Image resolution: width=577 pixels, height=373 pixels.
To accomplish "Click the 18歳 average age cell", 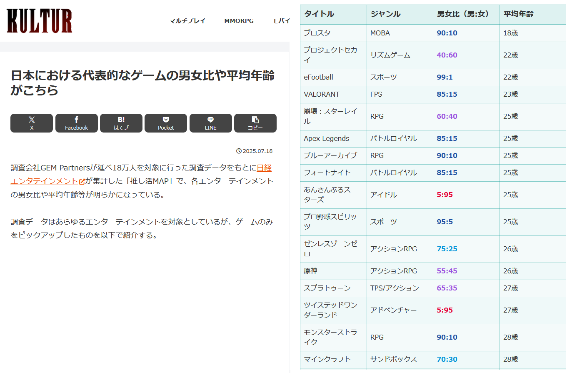I will [533, 33].
